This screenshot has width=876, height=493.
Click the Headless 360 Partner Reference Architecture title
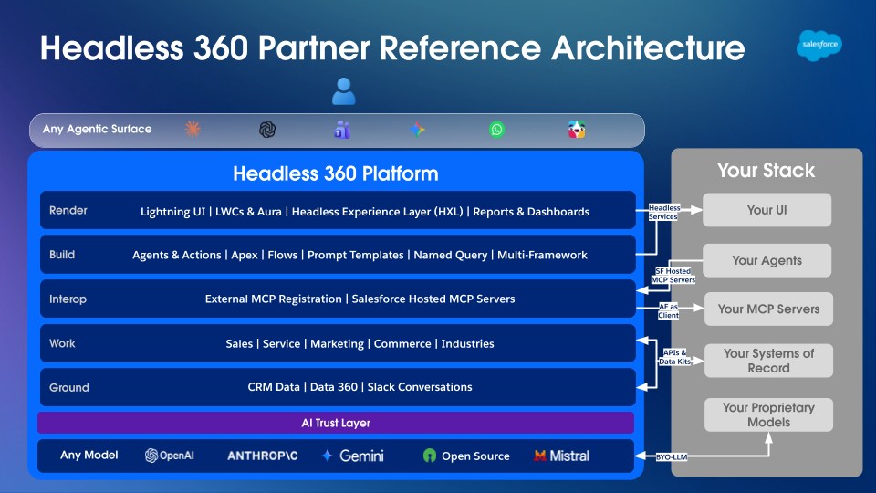tap(392, 47)
